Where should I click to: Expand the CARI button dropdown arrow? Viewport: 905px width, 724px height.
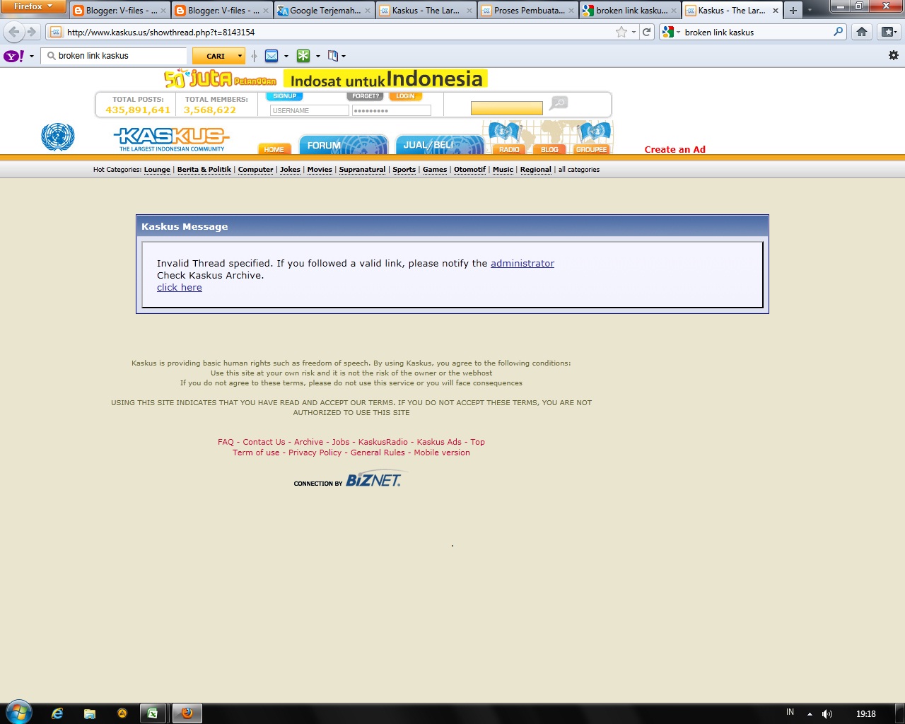point(240,56)
